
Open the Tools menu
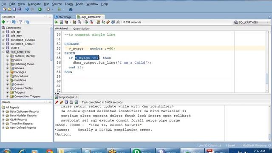pyautogui.click(x=79, y=4)
